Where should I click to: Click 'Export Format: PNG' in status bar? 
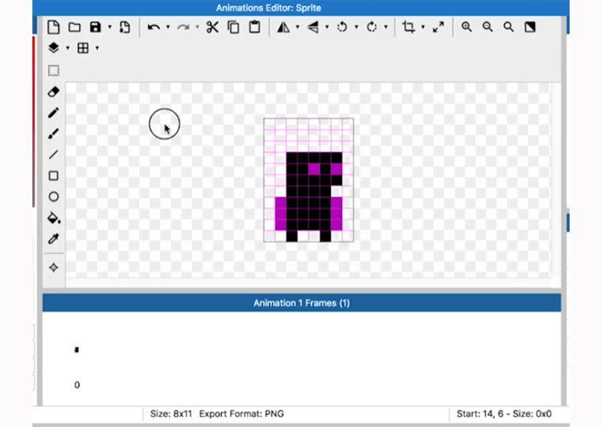tap(241, 414)
